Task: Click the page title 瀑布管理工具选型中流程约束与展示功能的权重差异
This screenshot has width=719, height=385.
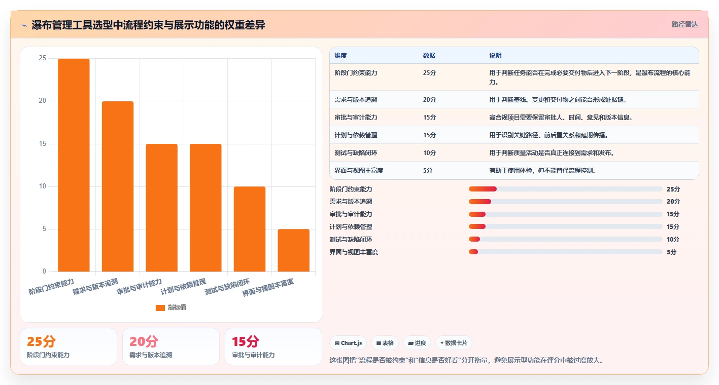Action: (x=148, y=25)
